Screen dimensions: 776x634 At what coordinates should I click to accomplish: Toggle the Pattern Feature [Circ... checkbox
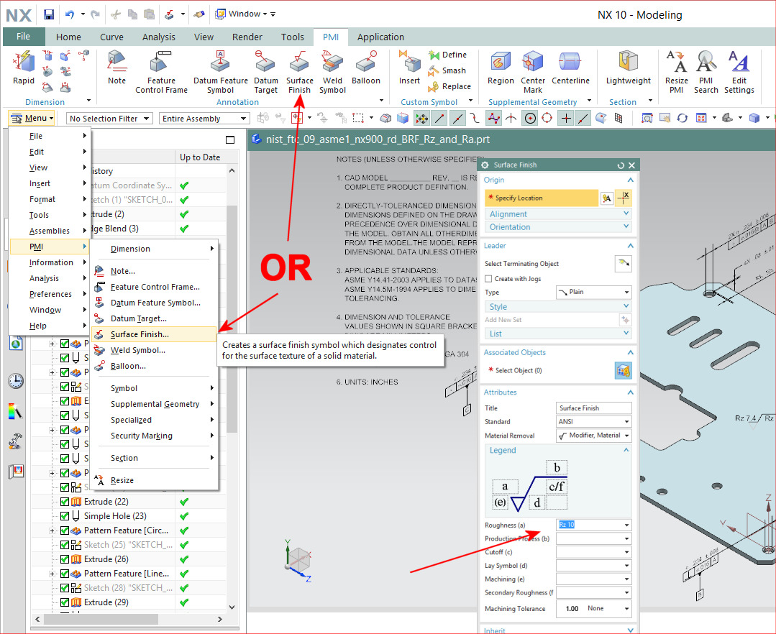pyautogui.click(x=65, y=530)
